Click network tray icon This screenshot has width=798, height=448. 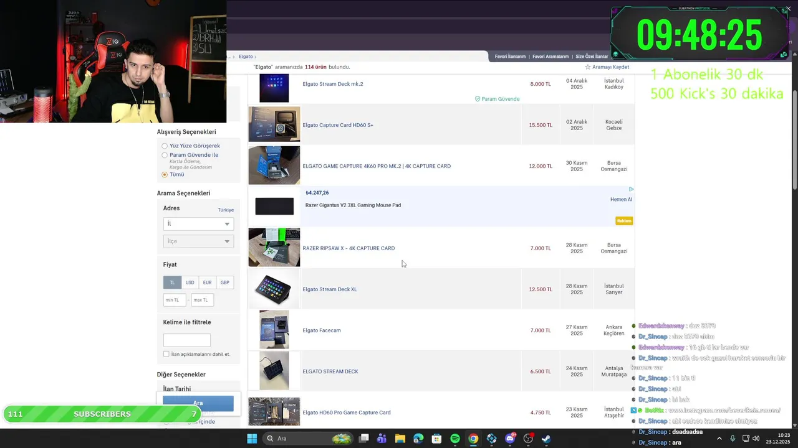click(745, 439)
